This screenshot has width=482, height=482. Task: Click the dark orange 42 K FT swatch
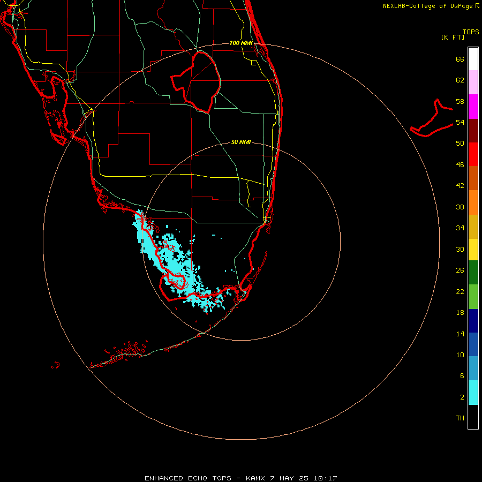point(473,178)
